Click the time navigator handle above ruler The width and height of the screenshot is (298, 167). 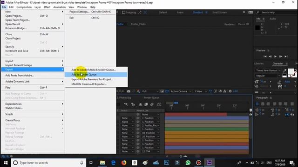(x=176, y=103)
